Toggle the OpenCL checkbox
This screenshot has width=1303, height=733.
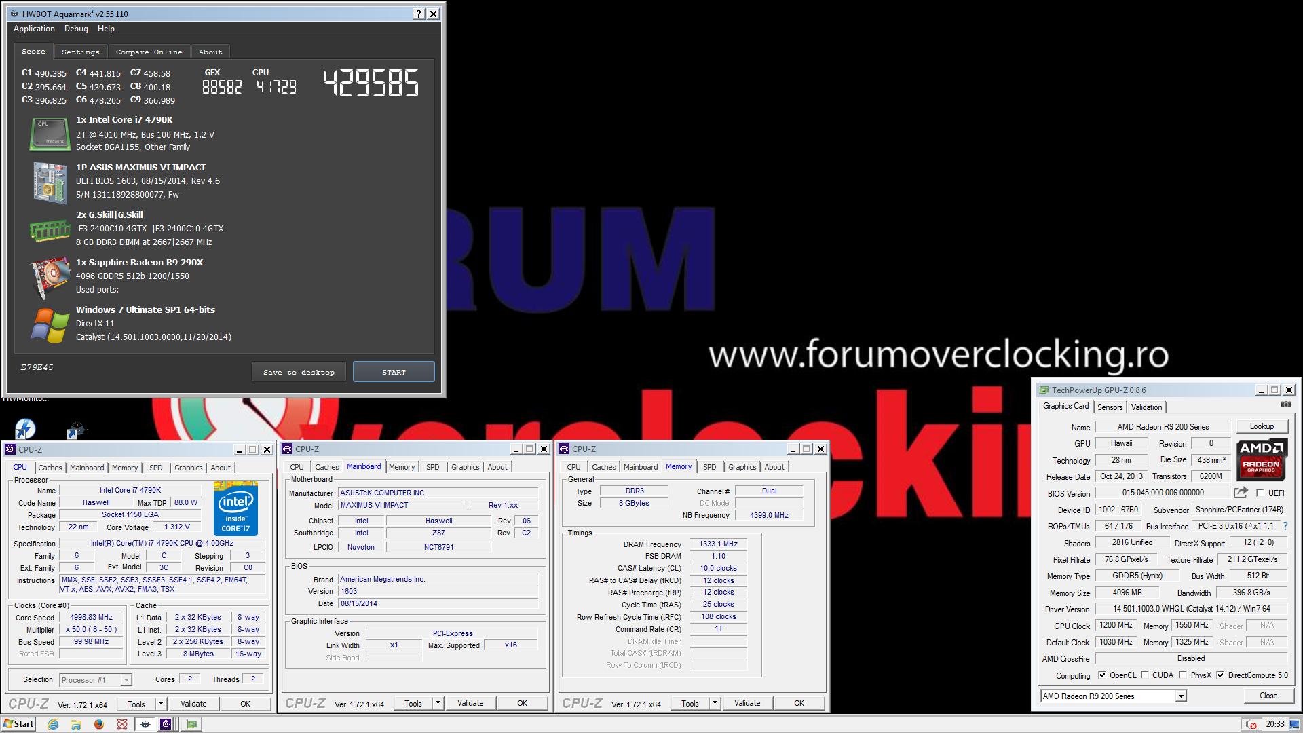pos(1102,675)
